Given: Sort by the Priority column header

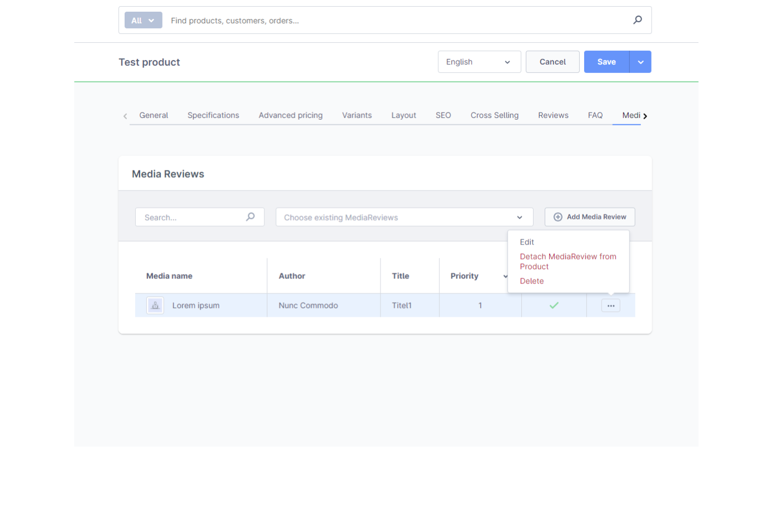Looking at the screenshot, I should [465, 276].
